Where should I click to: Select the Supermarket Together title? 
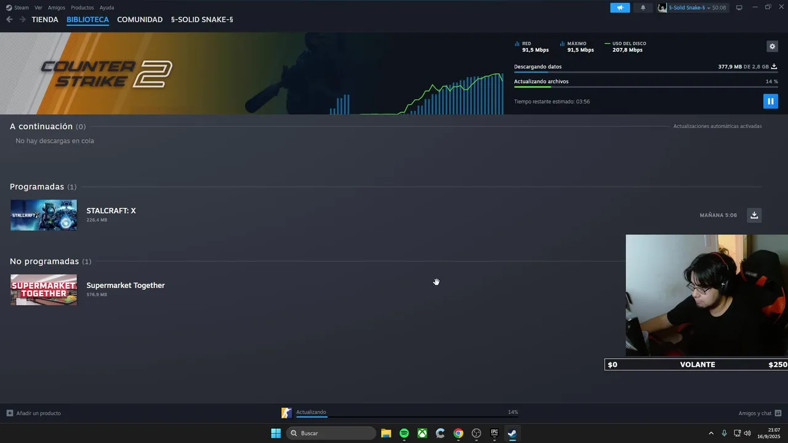pos(126,285)
